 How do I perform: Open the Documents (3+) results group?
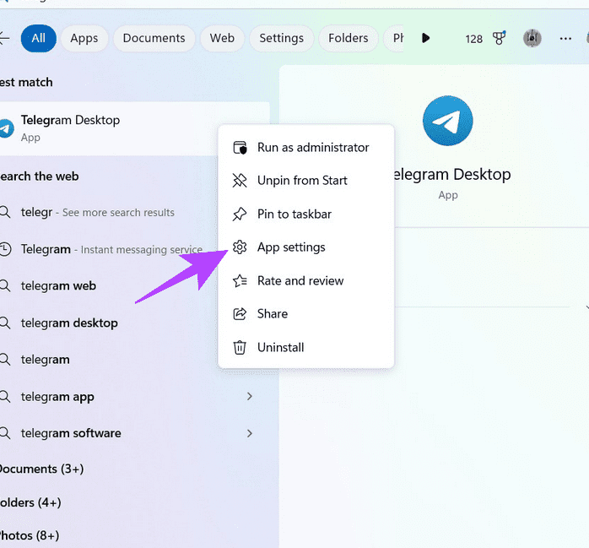click(x=41, y=469)
